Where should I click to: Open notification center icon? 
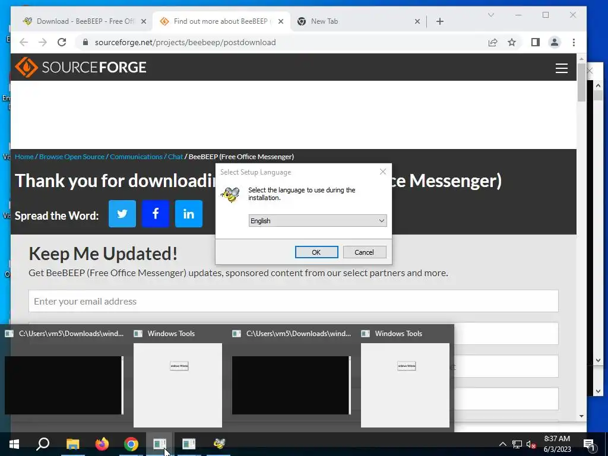click(x=590, y=444)
